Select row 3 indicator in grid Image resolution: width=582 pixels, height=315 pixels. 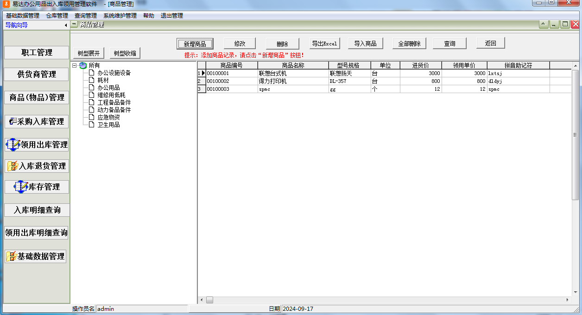(202, 89)
